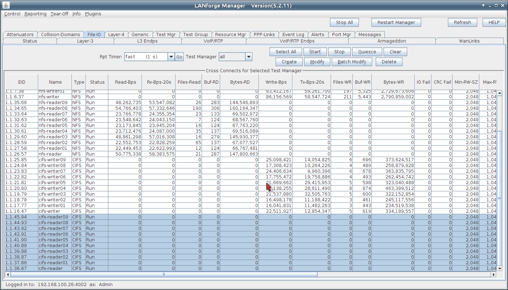Image resolution: width=508 pixels, height=290 pixels.
Task: Select the nfs-reader08 row
Action: click(53, 108)
